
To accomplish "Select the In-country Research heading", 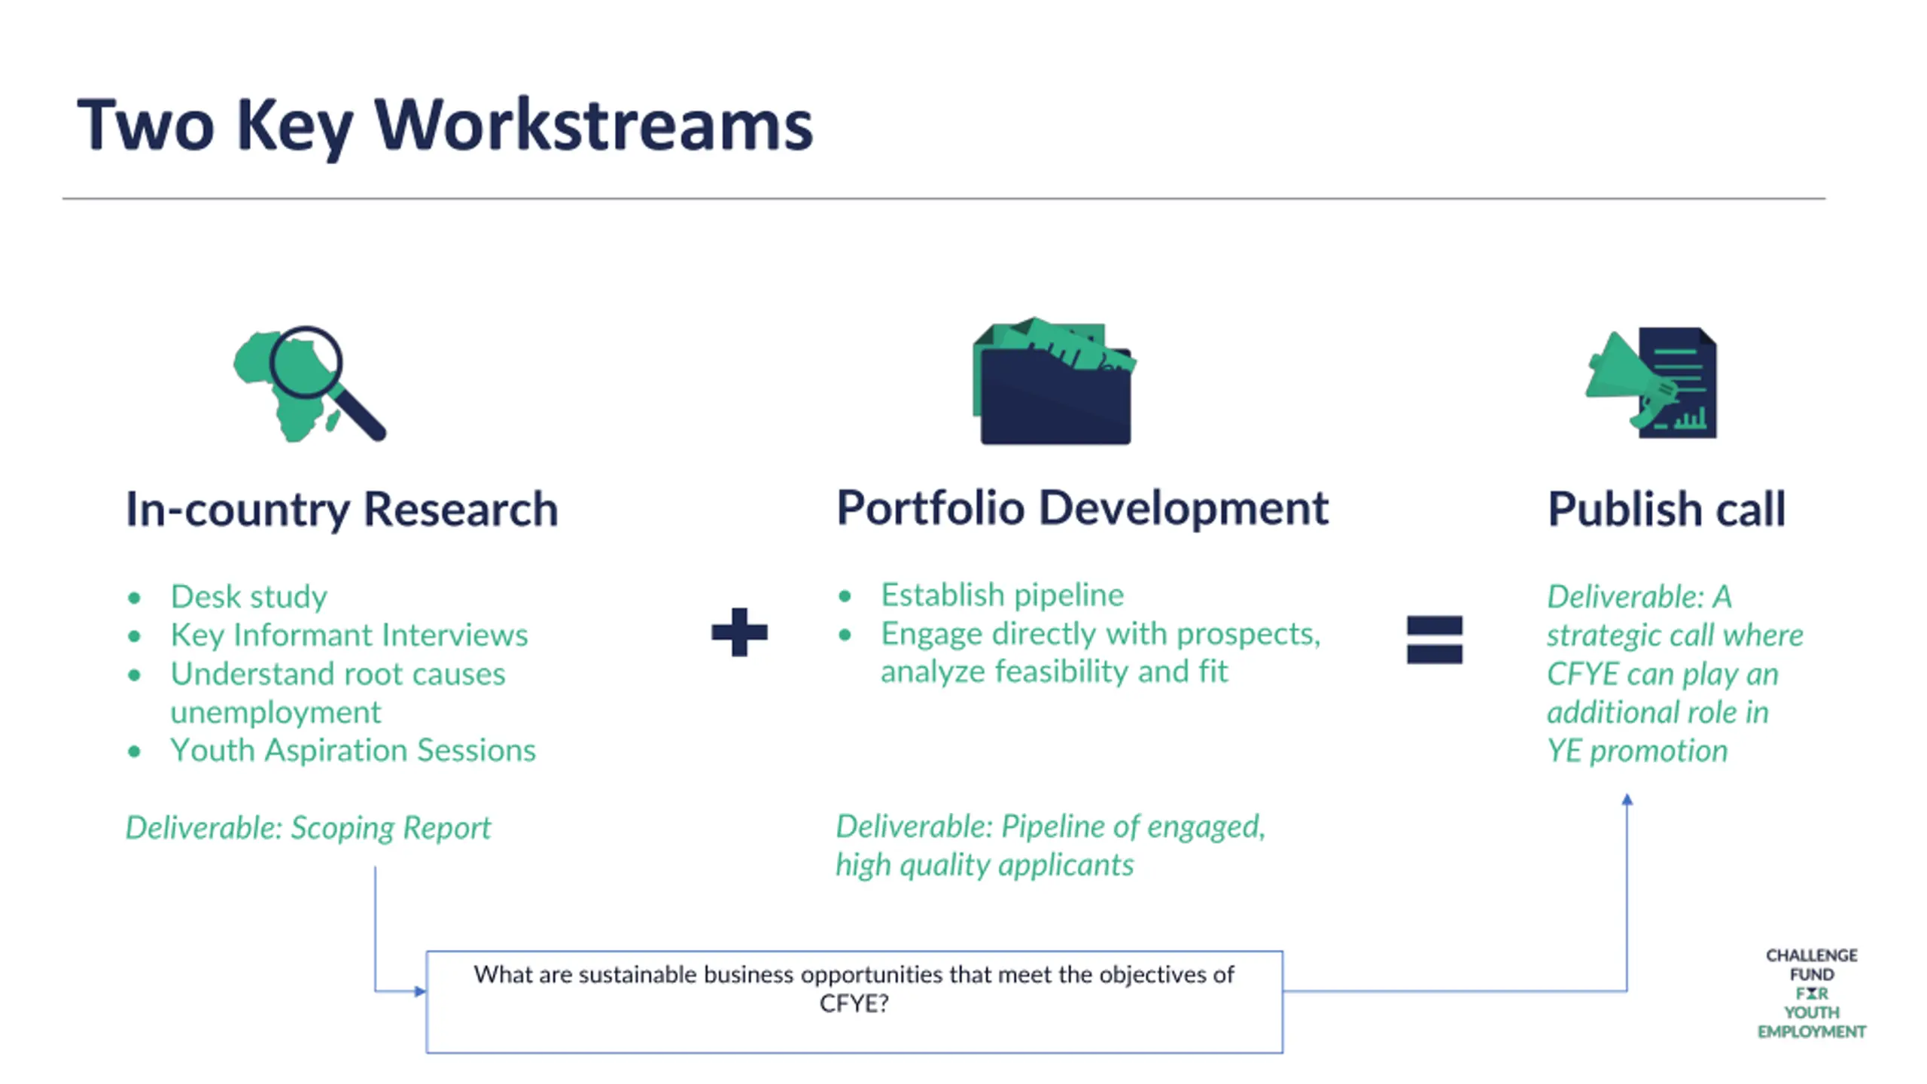I will pyautogui.click(x=342, y=510).
